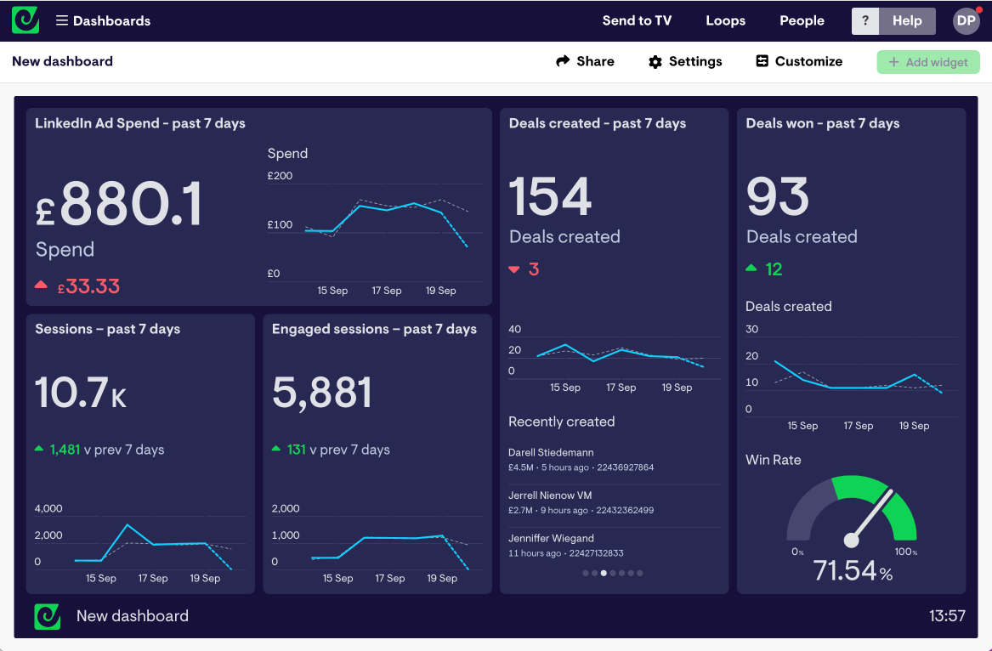
Task: Click the LinkedIn Ad Spend widget header
Action: 139,123
